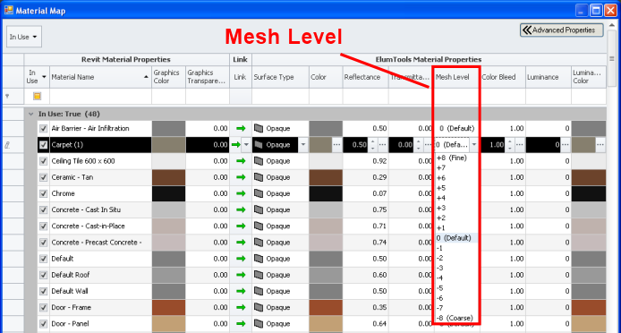This screenshot has height=333, width=621.
Task: Click the Opaque surface icon for Air Barrier
Action: coord(259,129)
